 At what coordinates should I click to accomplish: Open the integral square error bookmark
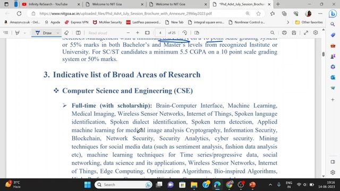pyautogui.click(x=206, y=22)
